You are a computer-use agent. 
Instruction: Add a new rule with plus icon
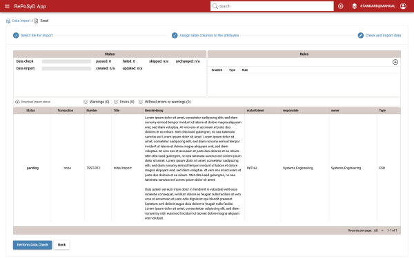point(395,62)
